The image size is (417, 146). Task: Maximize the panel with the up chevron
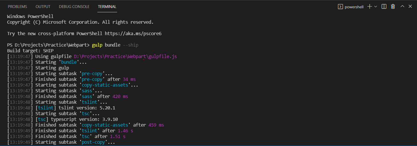click(x=402, y=7)
